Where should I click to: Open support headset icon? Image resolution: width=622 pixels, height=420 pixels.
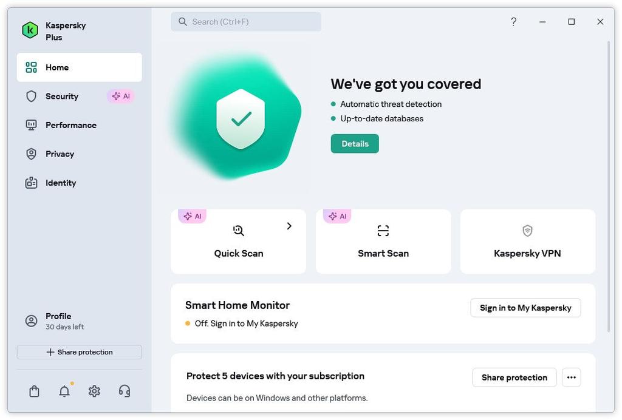pos(124,391)
